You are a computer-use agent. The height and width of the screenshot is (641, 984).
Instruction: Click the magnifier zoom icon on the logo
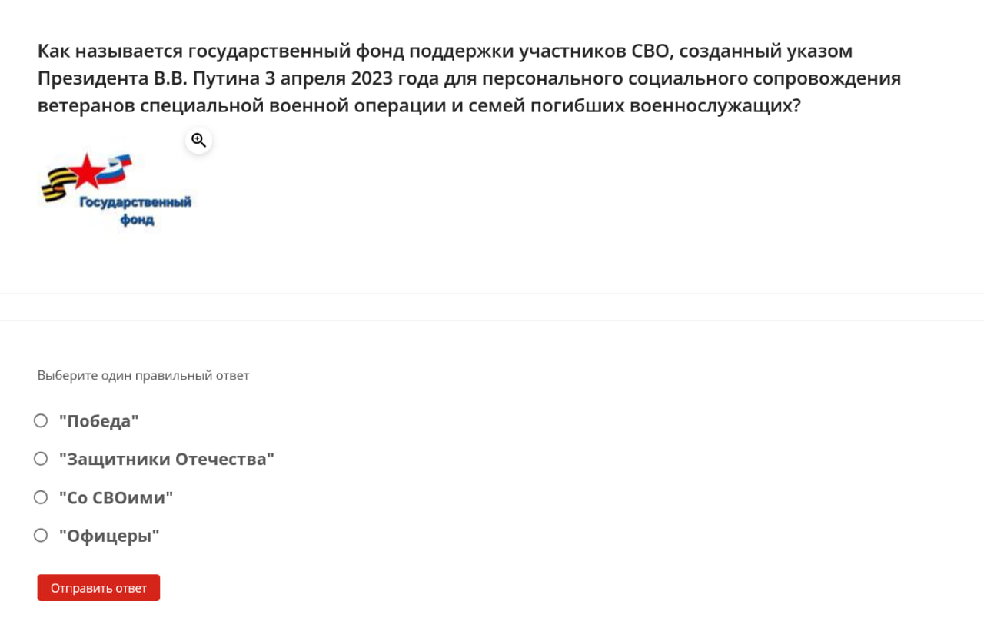click(x=198, y=140)
